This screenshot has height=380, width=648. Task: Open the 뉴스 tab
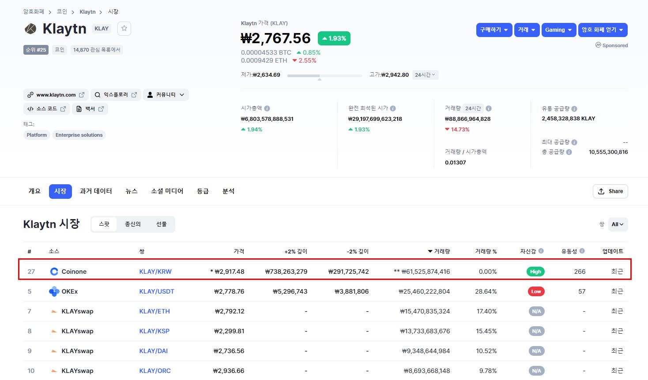[x=132, y=191]
